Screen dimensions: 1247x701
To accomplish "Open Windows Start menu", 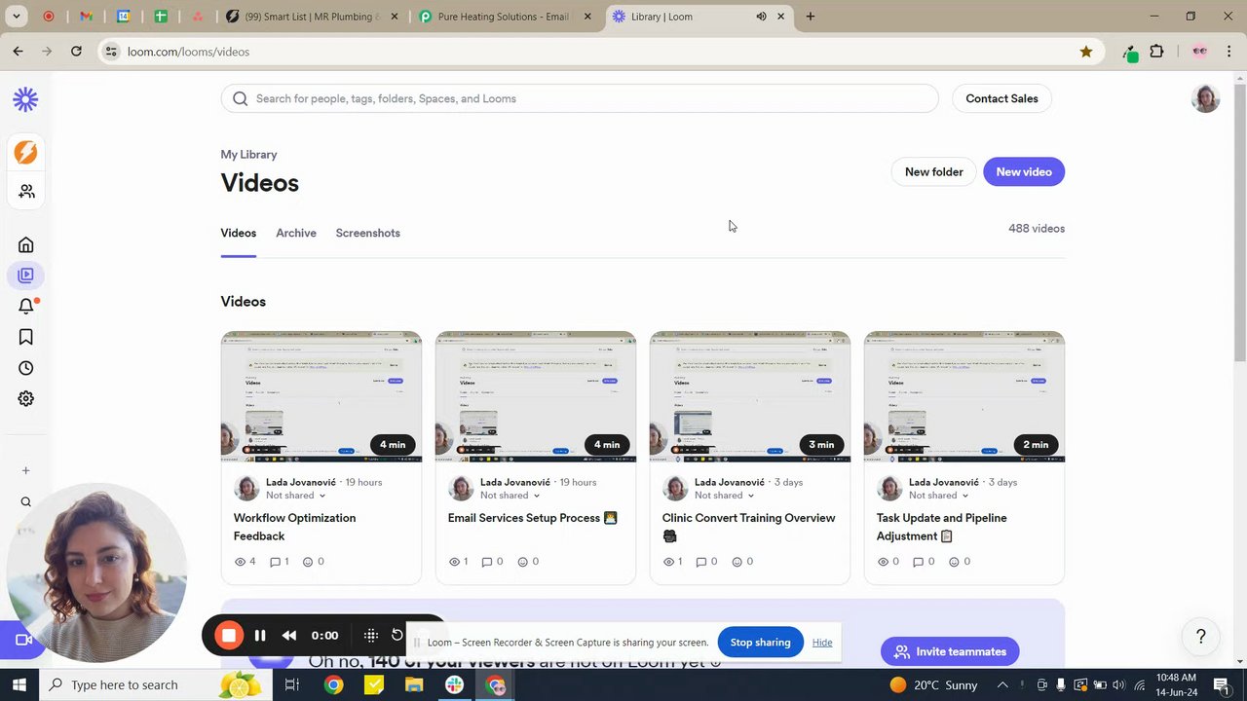I will coord(19,684).
